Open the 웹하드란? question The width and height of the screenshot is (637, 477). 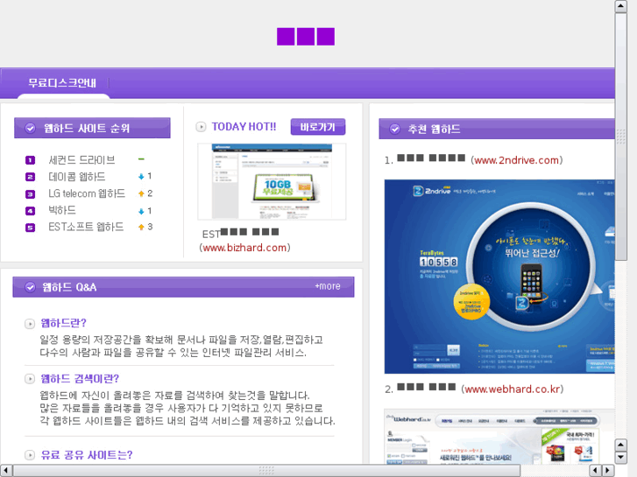tap(63, 323)
